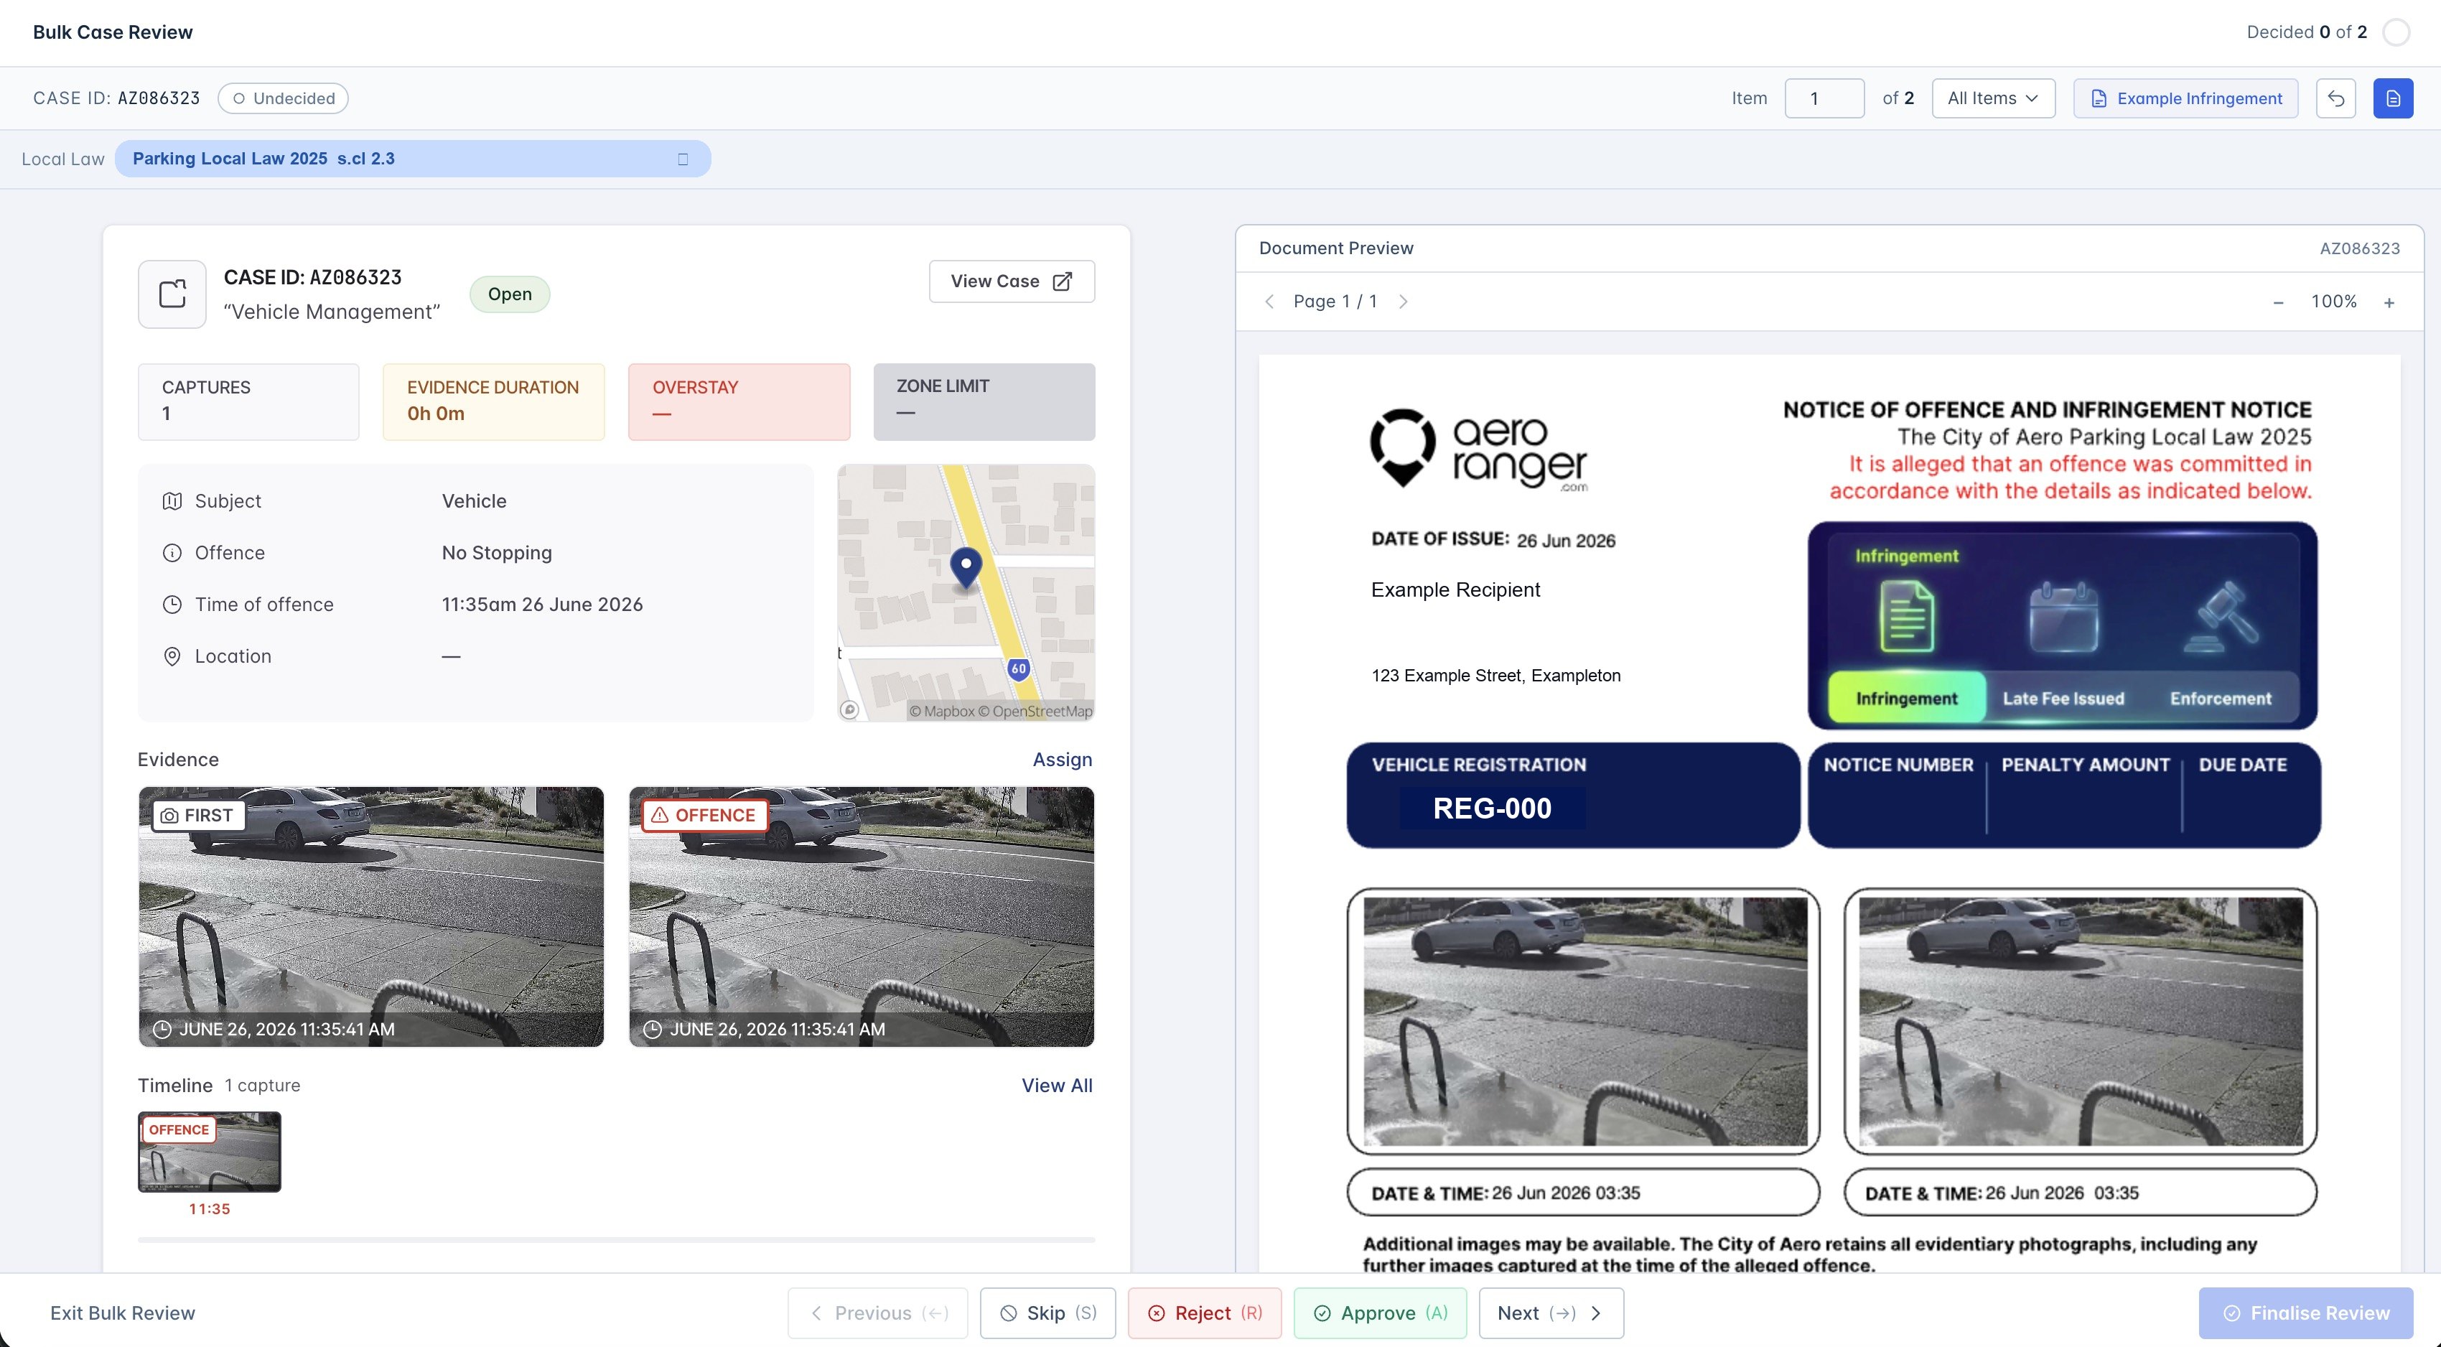Open the OFFENCE evidence image
The height and width of the screenshot is (1347, 2441).
click(x=862, y=917)
